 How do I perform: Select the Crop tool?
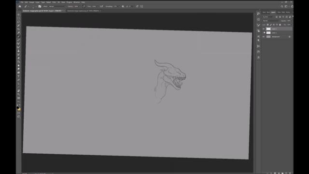[x=18, y=29]
